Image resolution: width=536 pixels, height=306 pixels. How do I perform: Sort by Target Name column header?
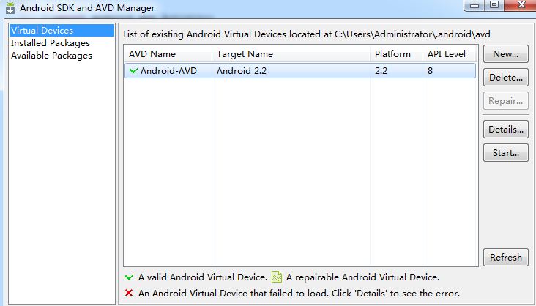245,54
